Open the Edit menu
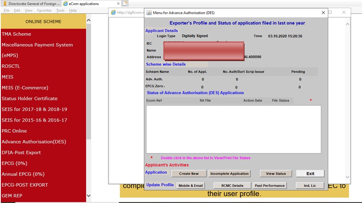 pos(17,10)
